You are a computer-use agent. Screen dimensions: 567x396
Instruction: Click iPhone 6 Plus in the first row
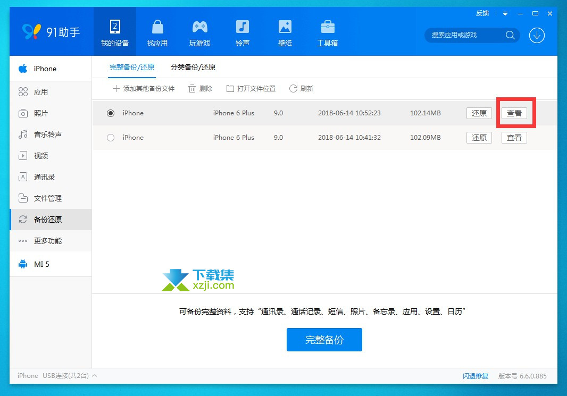234,113
